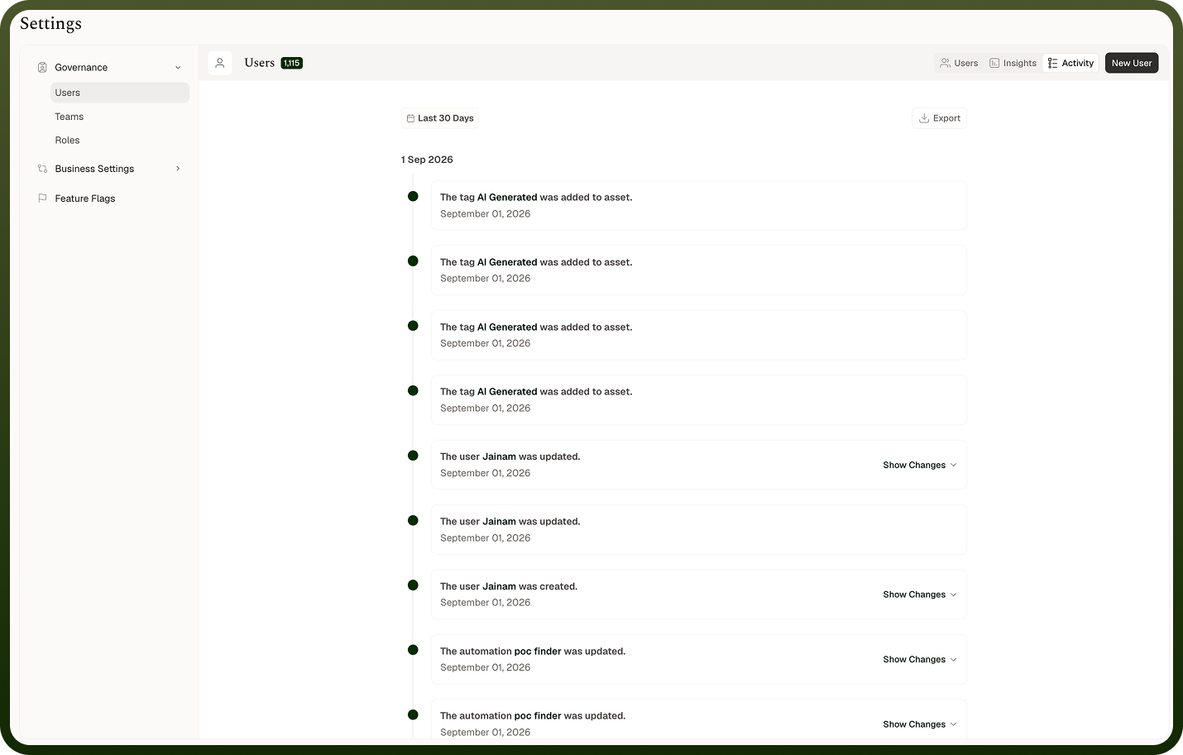
Task: Click the user avatar icon beside Users title
Action: (x=220, y=63)
